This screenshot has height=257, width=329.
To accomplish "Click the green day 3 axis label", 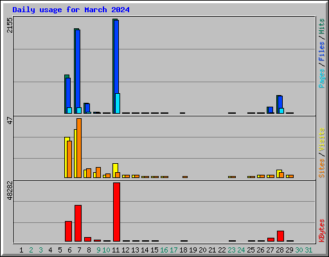I will pyautogui.click(x=40, y=250).
